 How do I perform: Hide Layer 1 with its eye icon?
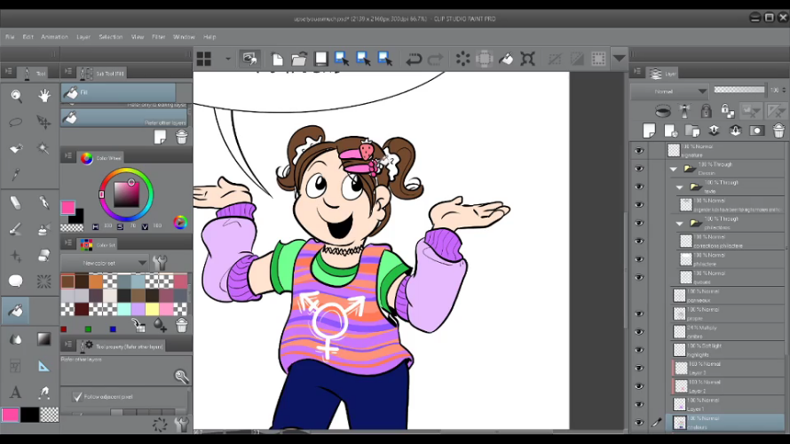coord(639,405)
